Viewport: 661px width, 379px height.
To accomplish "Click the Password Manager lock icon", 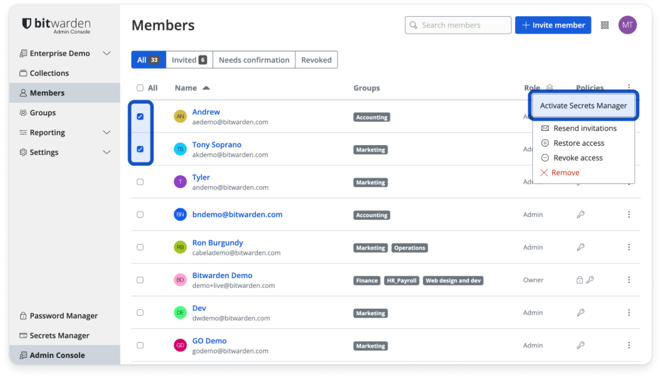I will coord(23,316).
